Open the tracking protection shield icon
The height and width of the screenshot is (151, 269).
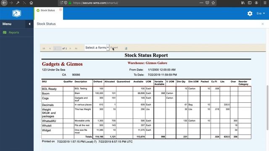[x=66, y=3]
